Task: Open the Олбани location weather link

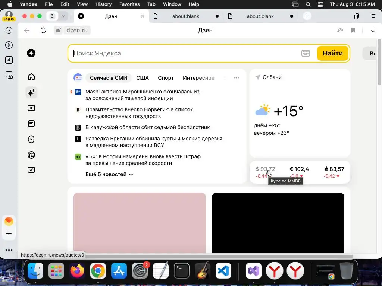Action: click(269, 77)
